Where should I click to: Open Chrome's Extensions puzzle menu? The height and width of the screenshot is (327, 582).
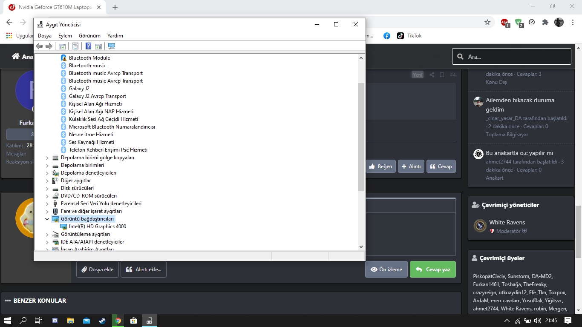(545, 22)
